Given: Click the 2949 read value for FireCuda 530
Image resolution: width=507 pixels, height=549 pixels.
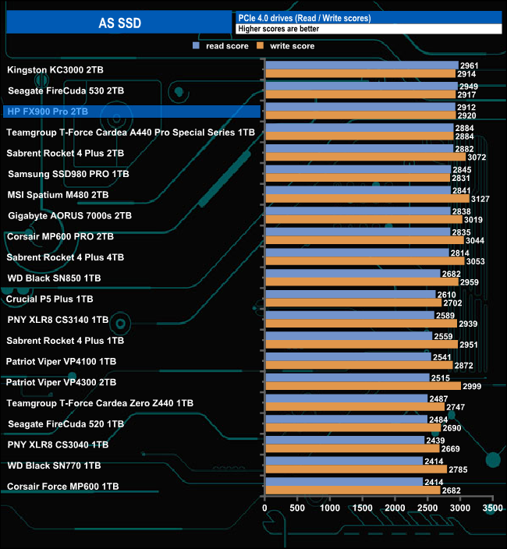Looking at the screenshot, I should pyautogui.click(x=469, y=87).
